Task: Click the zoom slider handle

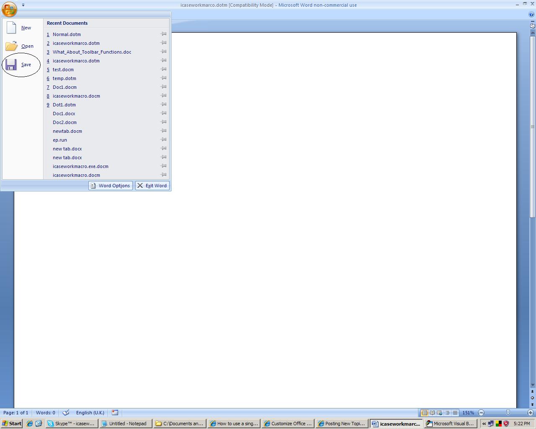Action: pos(508,413)
